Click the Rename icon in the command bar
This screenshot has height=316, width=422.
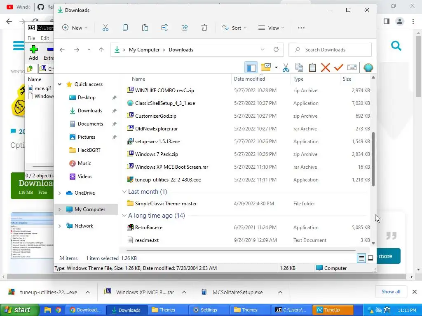[x=165, y=28]
